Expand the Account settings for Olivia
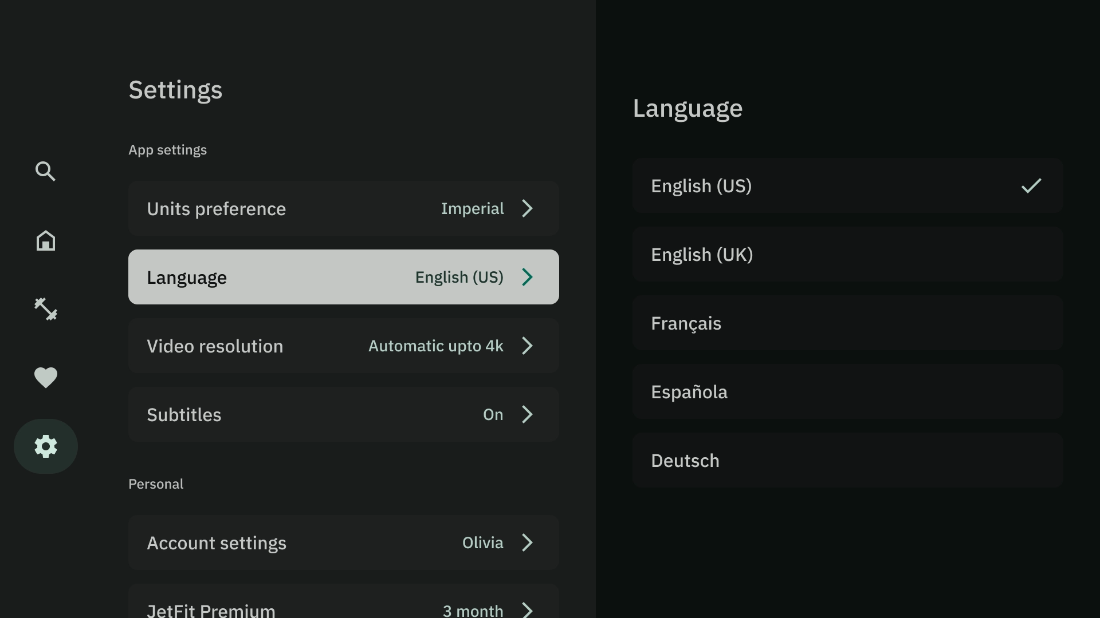 343,542
